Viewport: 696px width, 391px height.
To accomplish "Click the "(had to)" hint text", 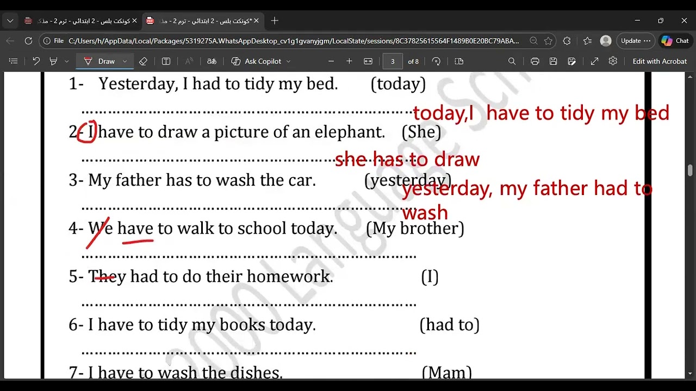I will (x=450, y=325).
